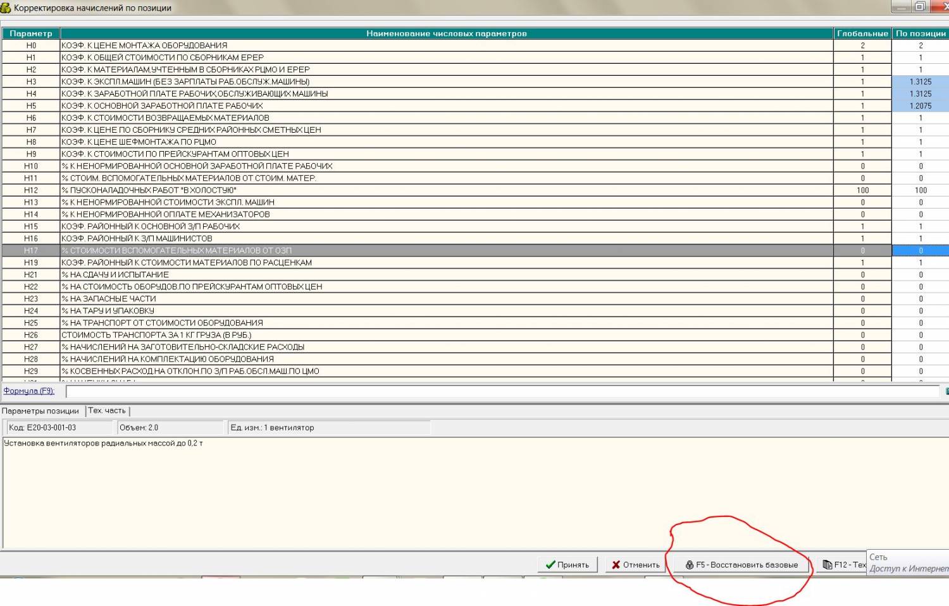Screen dimensions: 949x606
Task: Select row КОЭФ. РАЙОННЫЙ К ОСНОВНОЙ З/П РАБОЧИХ
Action: click(x=447, y=226)
